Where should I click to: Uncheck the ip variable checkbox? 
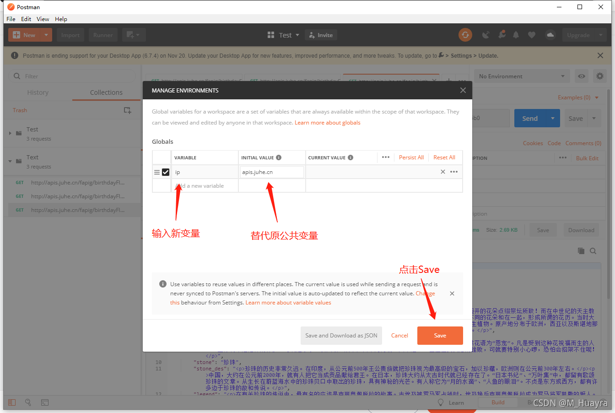point(166,172)
